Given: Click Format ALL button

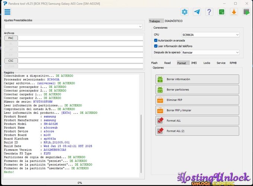Looking at the screenshot, I should 197,121.
